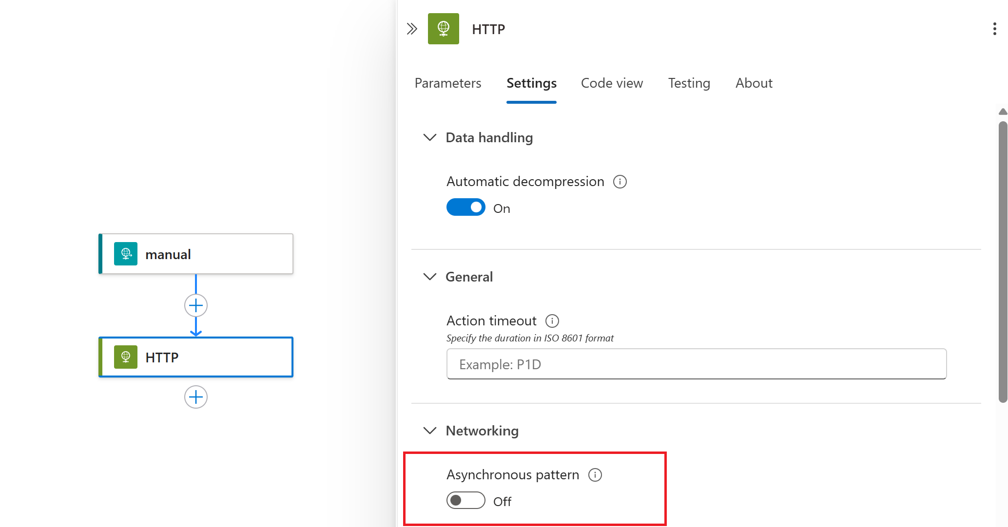Viewport: 1008px width, 527px height.
Task: Switch to the Parameters tab
Action: (447, 83)
